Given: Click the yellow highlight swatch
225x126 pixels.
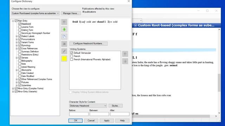Looking at the screenshot, I should click(x=64, y=58).
